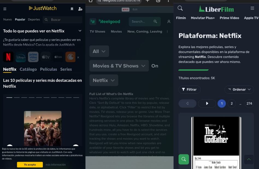Open the Filtrar button in LiberFilm
This screenshot has width=259, height=169.
(x=189, y=89)
